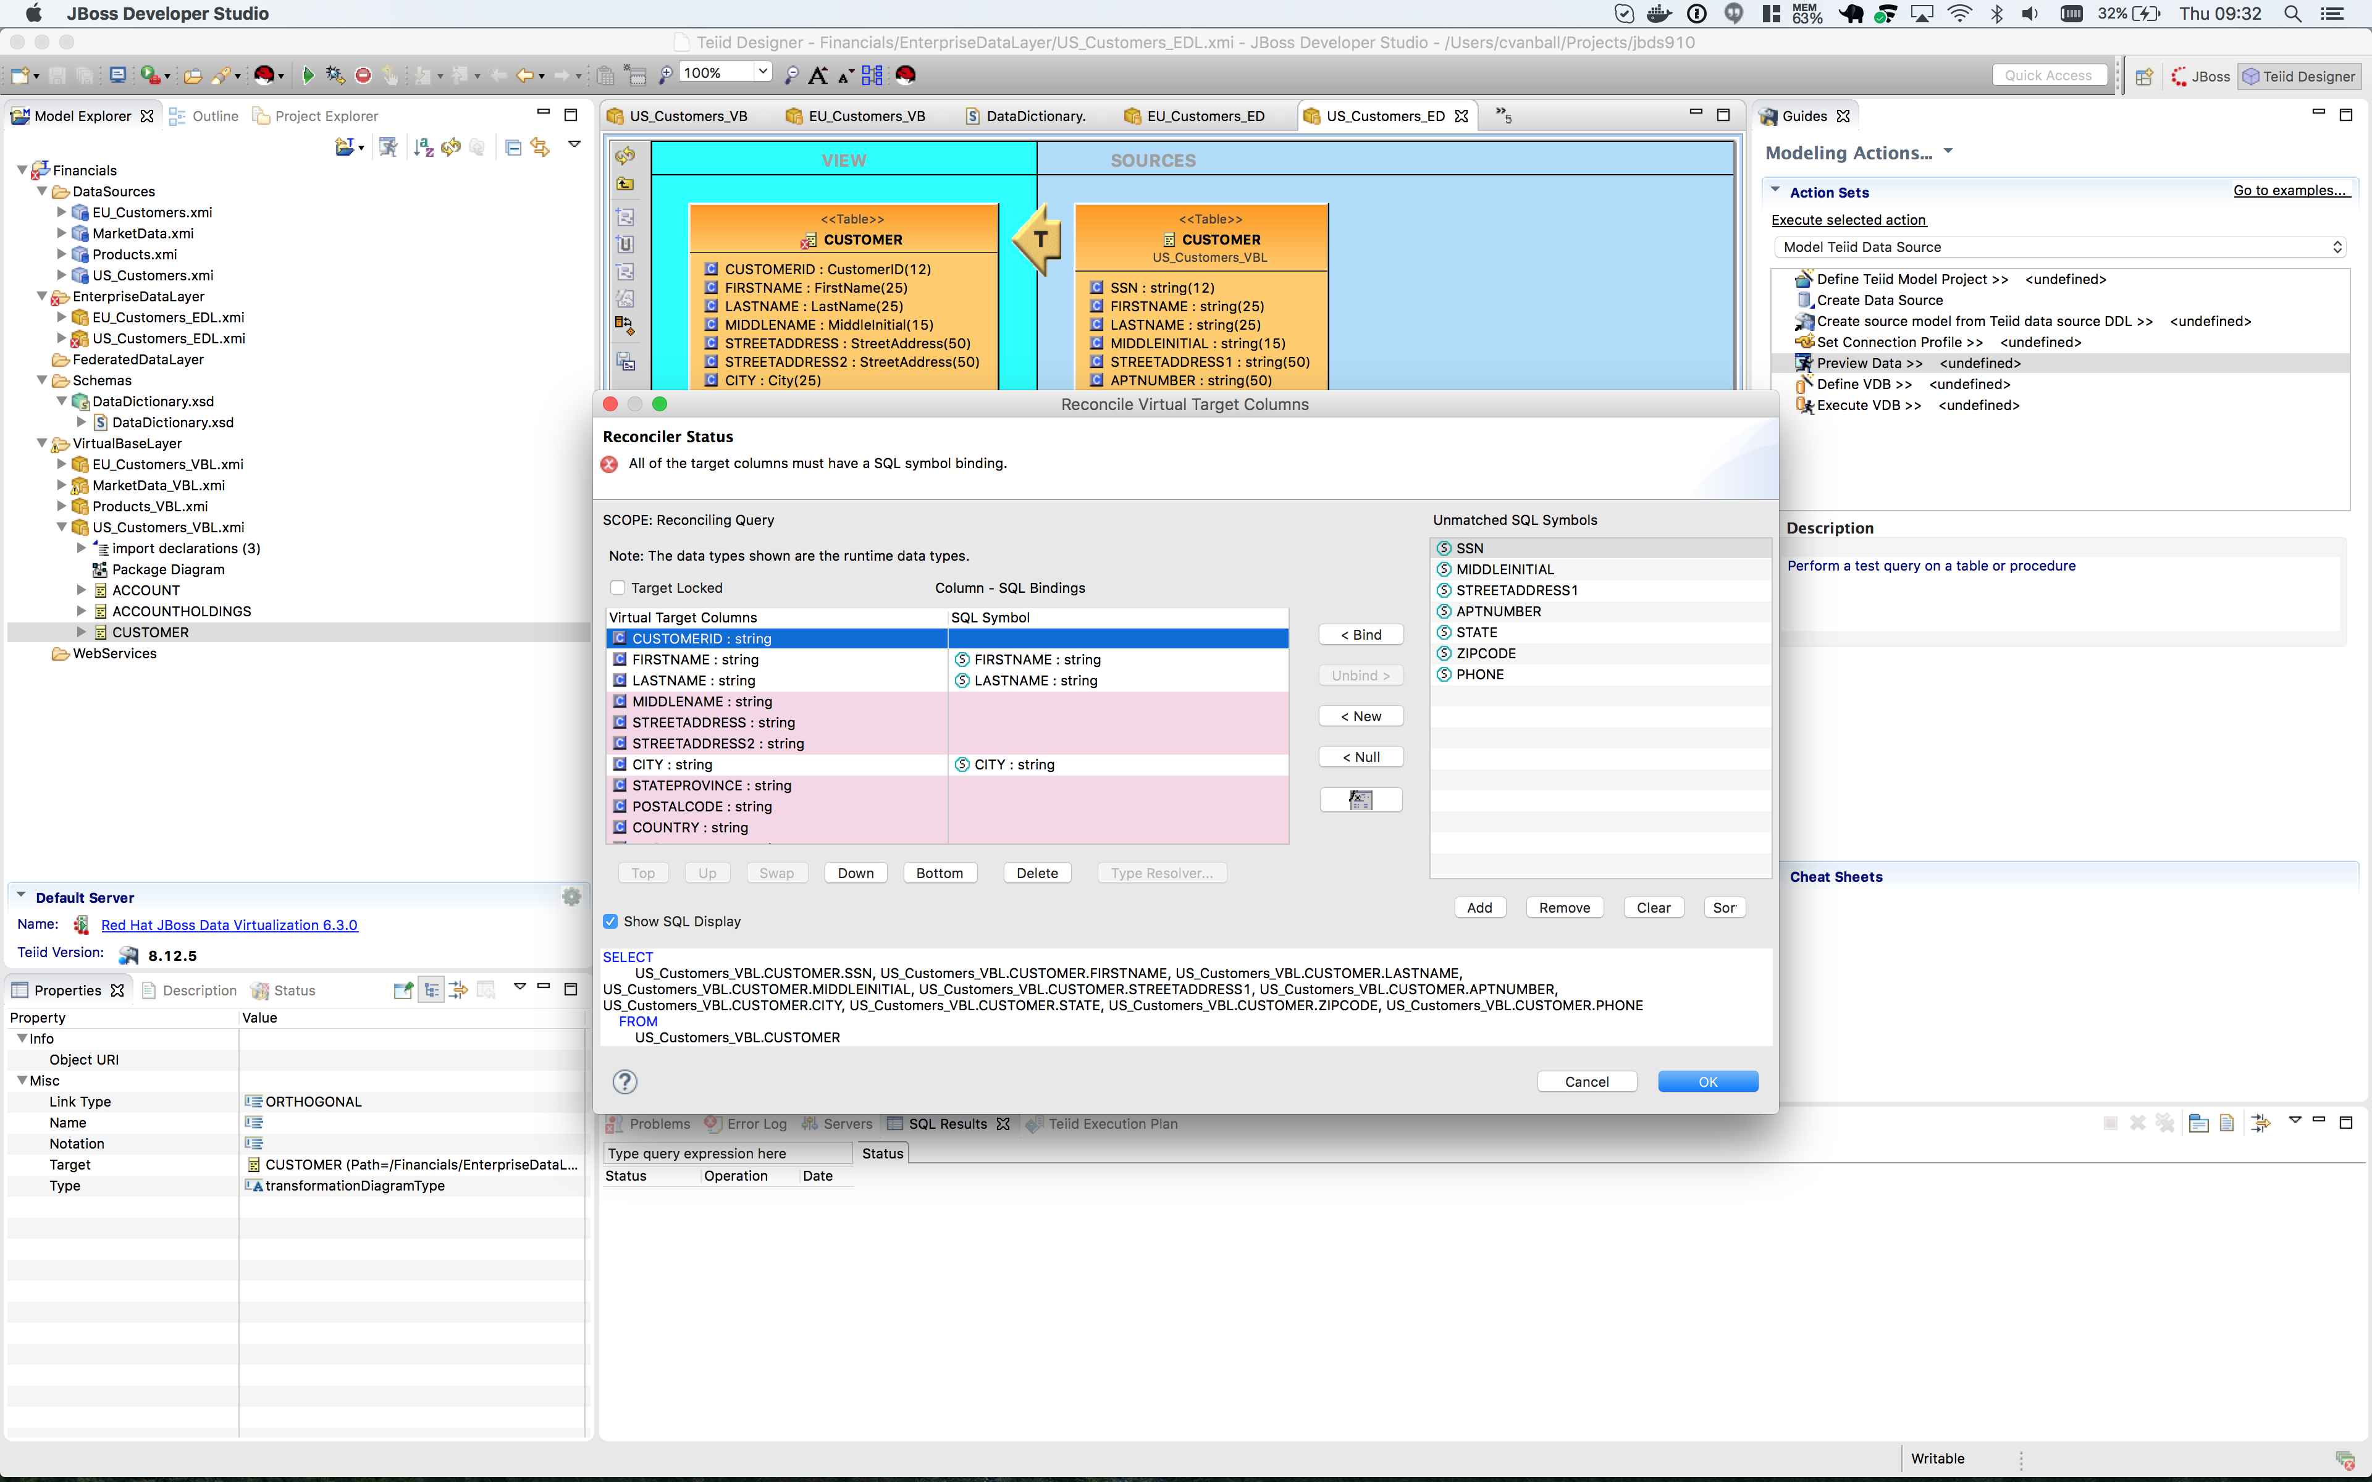The height and width of the screenshot is (1482, 2372).
Task: Uncheck the Show SQL Display checkbox
Action: click(611, 921)
